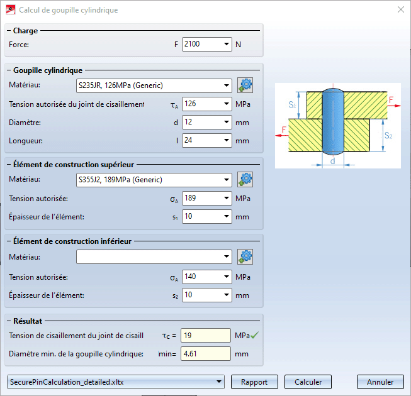Open the Longueur value dropdown

227,141
